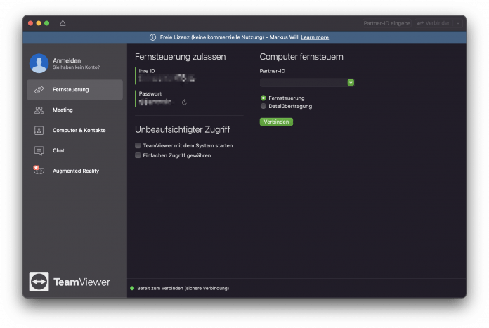Open the Learn more link

[x=315, y=37]
